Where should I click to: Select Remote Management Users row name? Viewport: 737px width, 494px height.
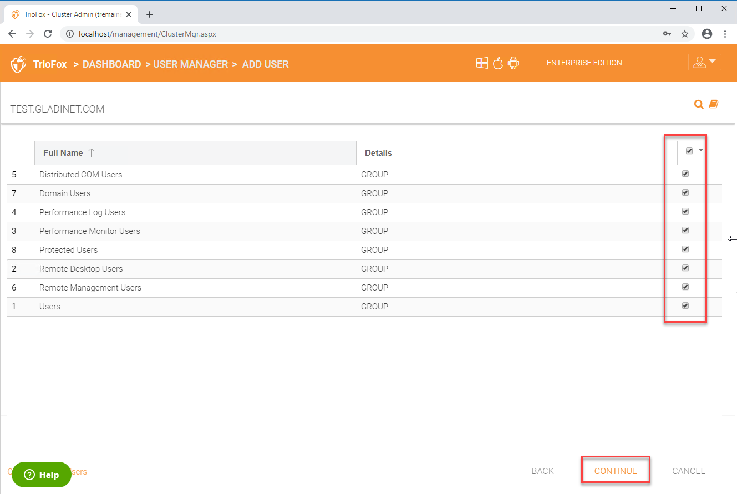[x=90, y=288]
